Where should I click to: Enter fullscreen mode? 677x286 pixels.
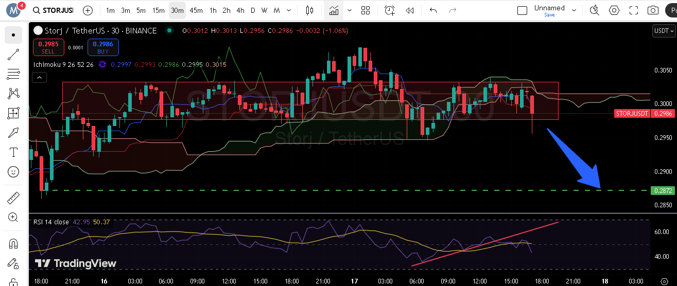pos(634,10)
